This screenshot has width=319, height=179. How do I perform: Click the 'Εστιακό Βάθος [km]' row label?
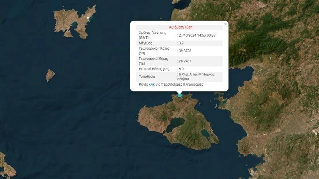click(x=154, y=69)
